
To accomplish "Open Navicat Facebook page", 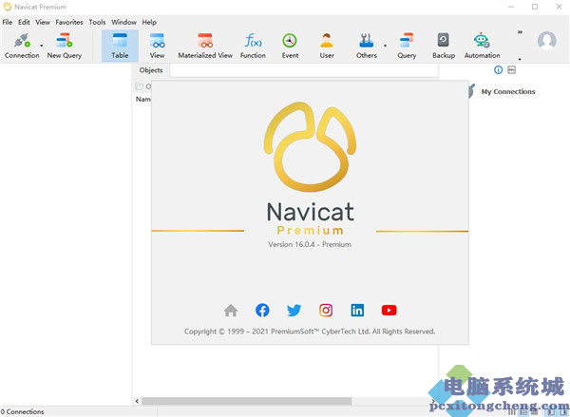I will pyautogui.click(x=262, y=311).
